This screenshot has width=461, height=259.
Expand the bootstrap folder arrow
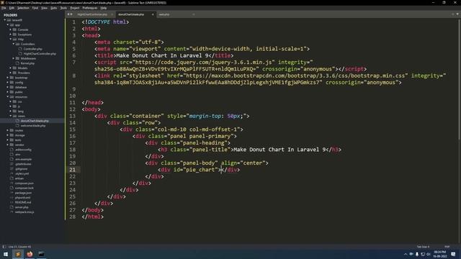[x=8, y=78]
